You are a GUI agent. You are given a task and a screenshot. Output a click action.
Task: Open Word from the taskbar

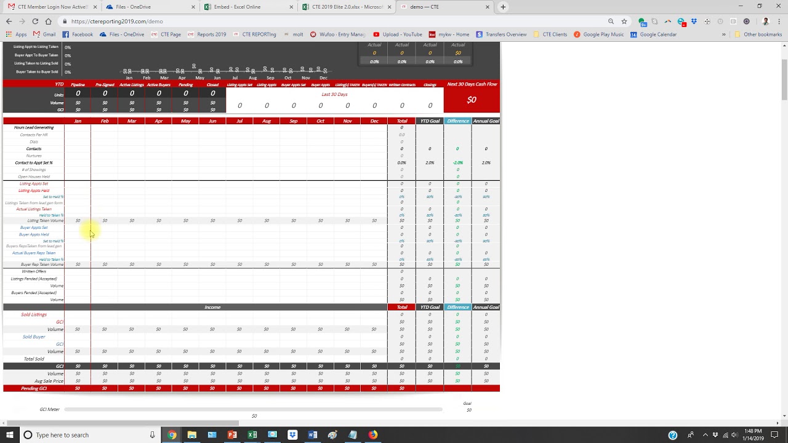point(313,435)
